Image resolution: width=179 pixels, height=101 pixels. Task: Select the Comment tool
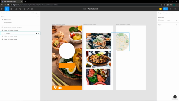pos(32,9)
